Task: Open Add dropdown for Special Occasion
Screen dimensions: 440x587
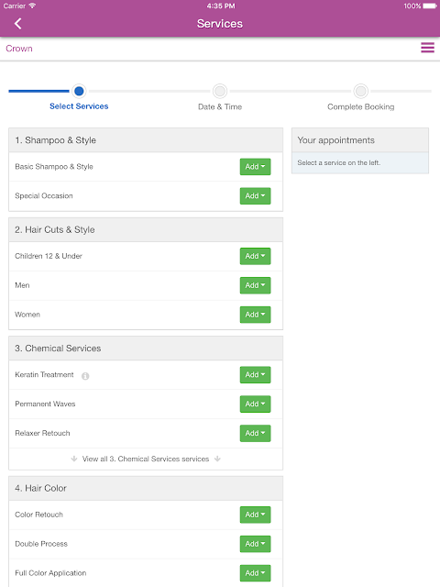Action: click(x=255, y=195)
